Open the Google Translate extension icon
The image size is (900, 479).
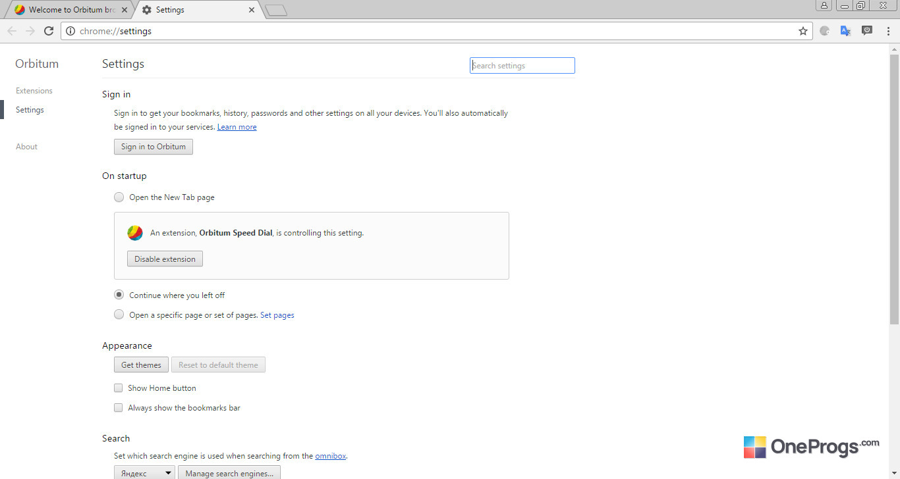(846, 31)
